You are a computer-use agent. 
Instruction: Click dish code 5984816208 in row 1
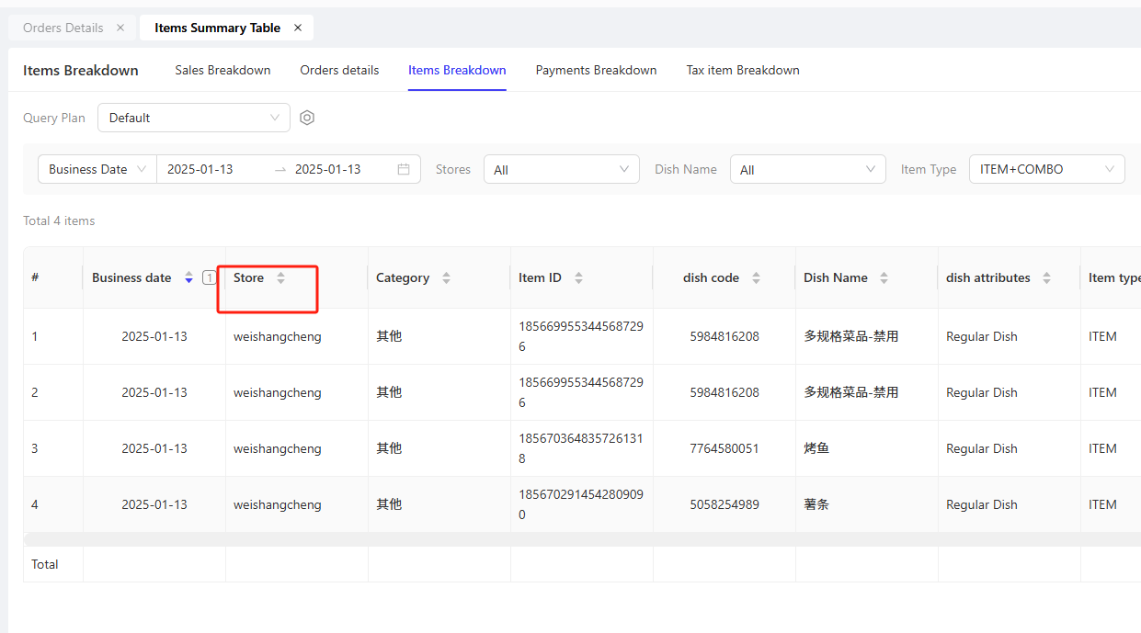tap(725, 336)
